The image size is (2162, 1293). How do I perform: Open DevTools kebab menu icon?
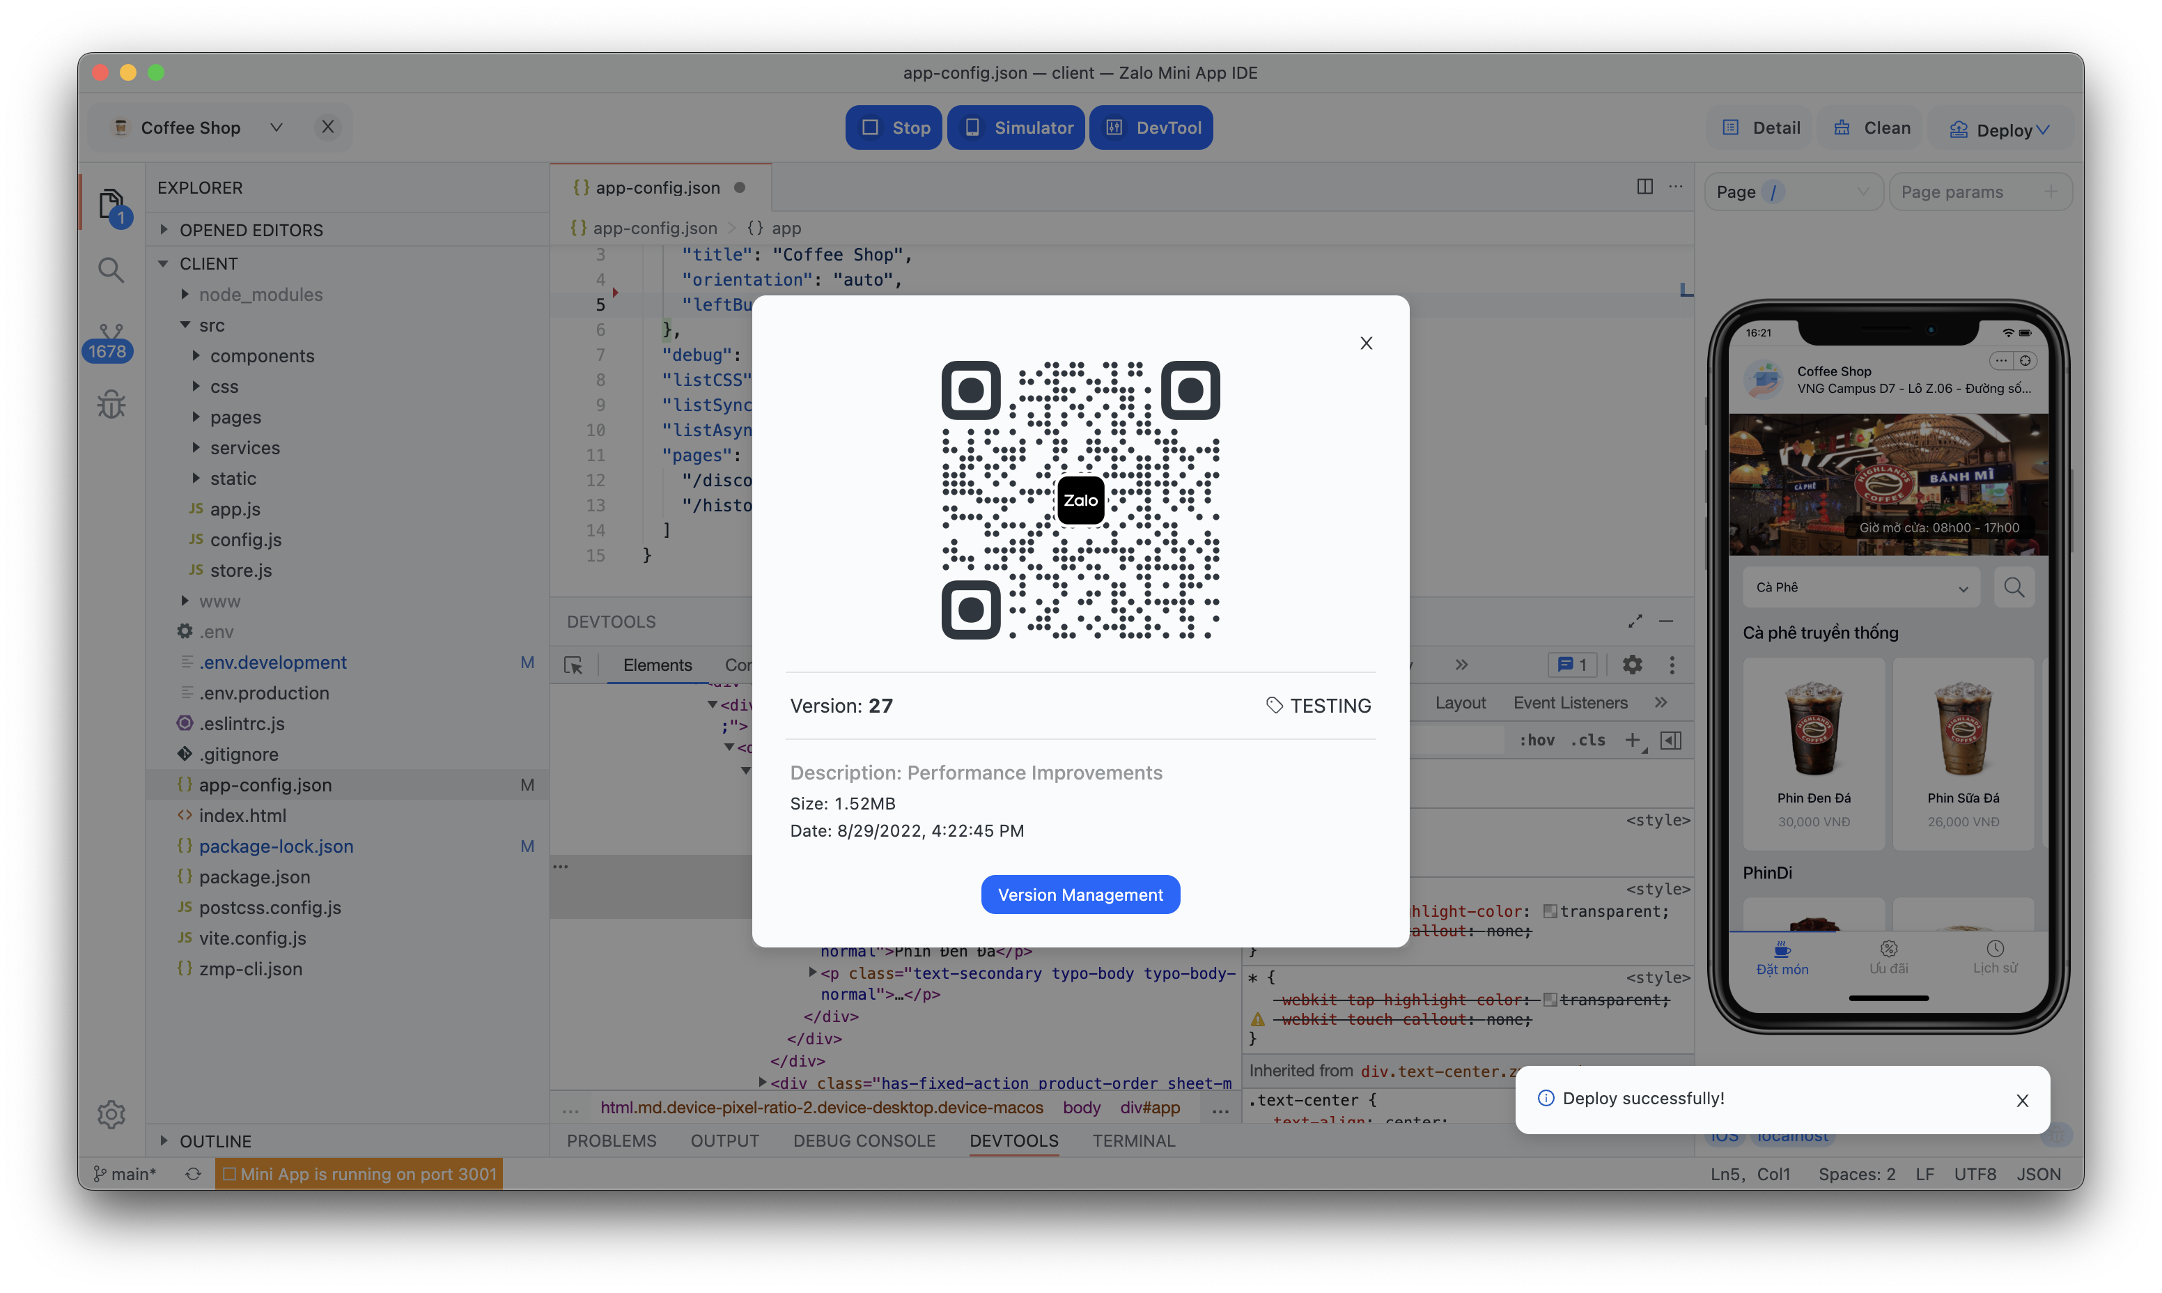click(x=1672, y=665)
